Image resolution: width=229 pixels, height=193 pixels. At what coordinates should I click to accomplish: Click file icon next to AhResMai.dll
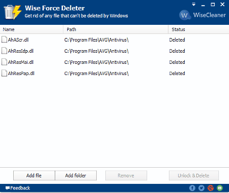pyautogui.click(x=4, y=62)
